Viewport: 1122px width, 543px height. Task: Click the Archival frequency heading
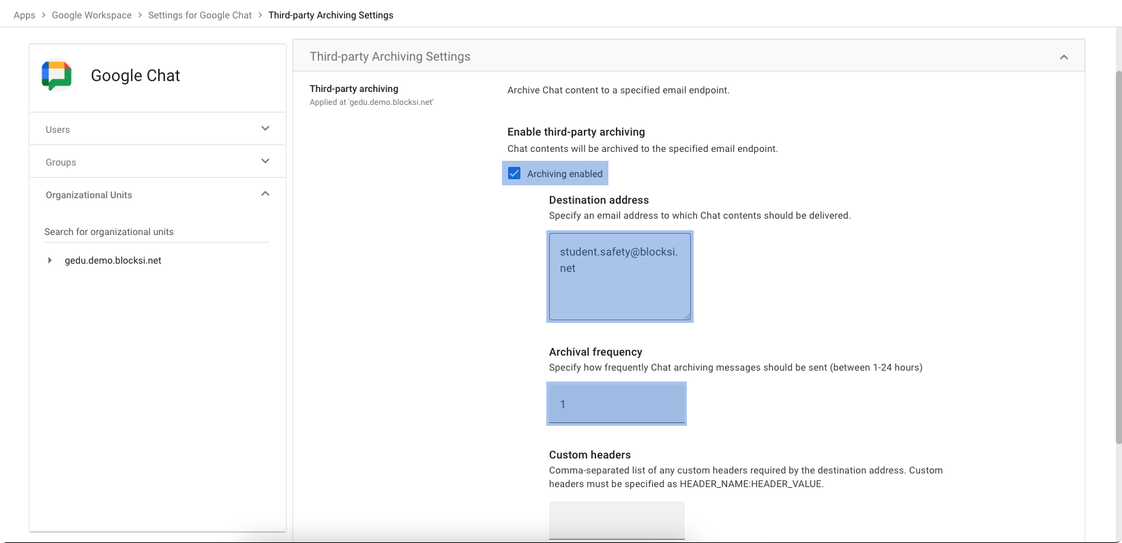coord(595,352)
